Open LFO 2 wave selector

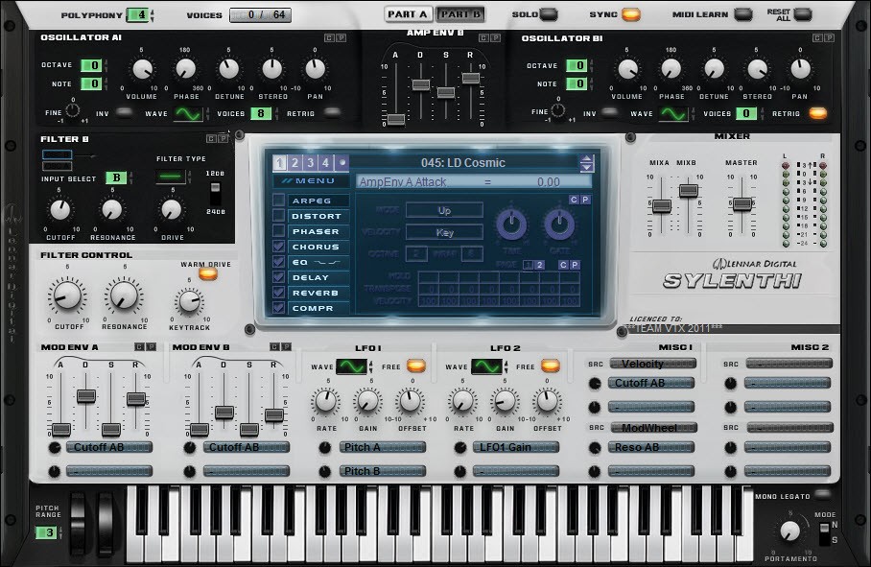tap(487, 366)
